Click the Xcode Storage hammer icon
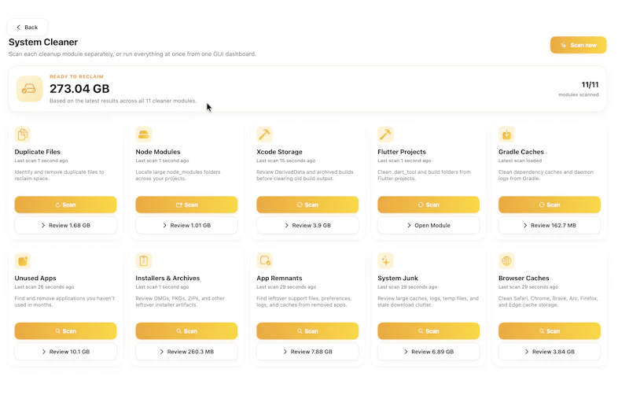This screenshot has width=629, height=395. point(265,135)
